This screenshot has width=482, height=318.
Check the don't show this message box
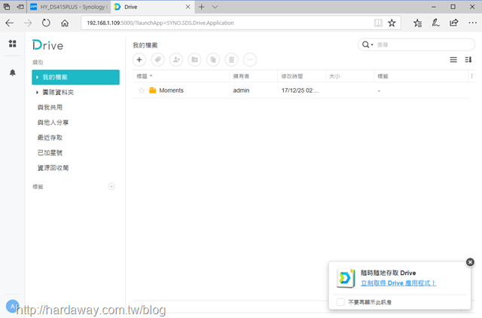340,302
